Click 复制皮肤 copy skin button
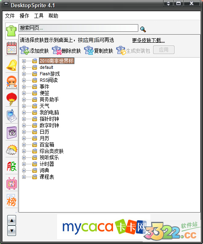The image size is (203, 244). pyautogui.click(x=98, y=50)
